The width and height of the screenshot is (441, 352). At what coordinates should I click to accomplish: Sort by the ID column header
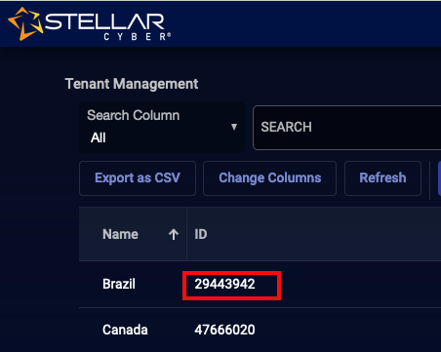tap(201, 234)
